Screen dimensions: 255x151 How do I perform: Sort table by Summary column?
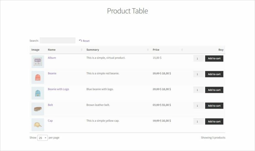pos(118,50)
